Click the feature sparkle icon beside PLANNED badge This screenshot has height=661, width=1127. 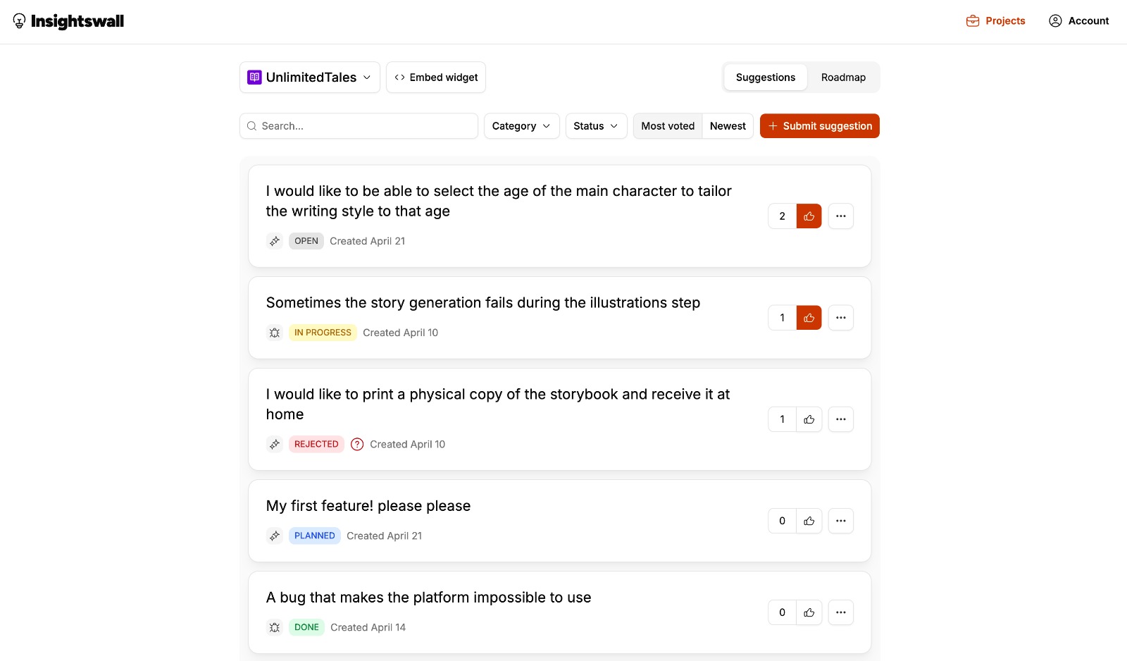coord(275,536)
